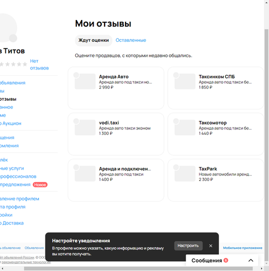
Task: Click the vodi.taxi listing thumbnail
Action: [85, 127]
